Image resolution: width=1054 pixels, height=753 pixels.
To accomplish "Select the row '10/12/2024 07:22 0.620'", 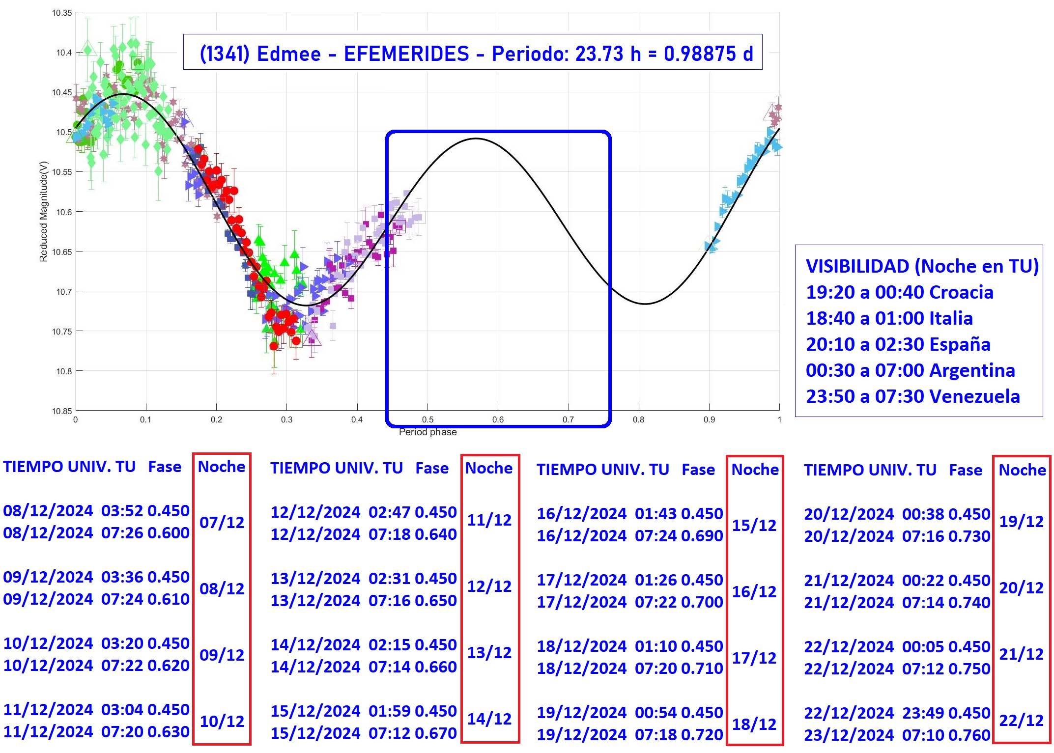I will [x=96, y=666].
